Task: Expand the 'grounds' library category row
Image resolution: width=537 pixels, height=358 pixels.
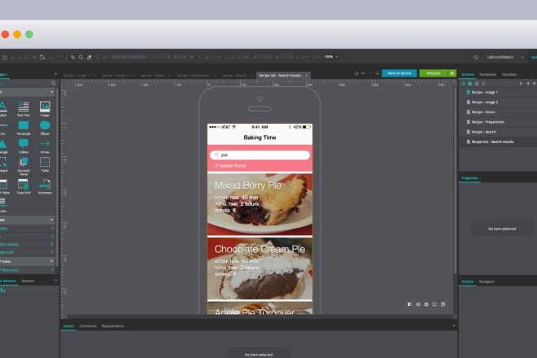Action: coord(28,252)
